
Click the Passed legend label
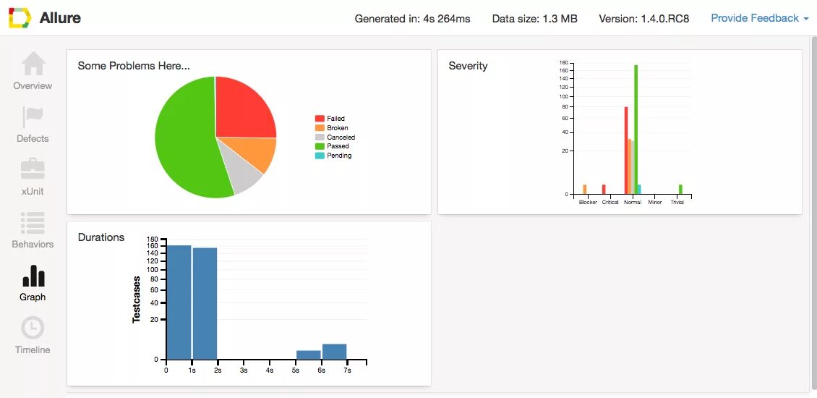click(338, 147)
